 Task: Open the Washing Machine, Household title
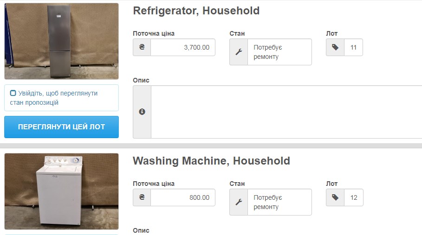point(211,161)
